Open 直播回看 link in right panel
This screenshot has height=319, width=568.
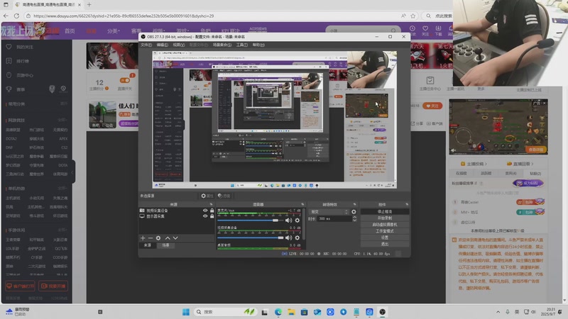coord(521,164)
